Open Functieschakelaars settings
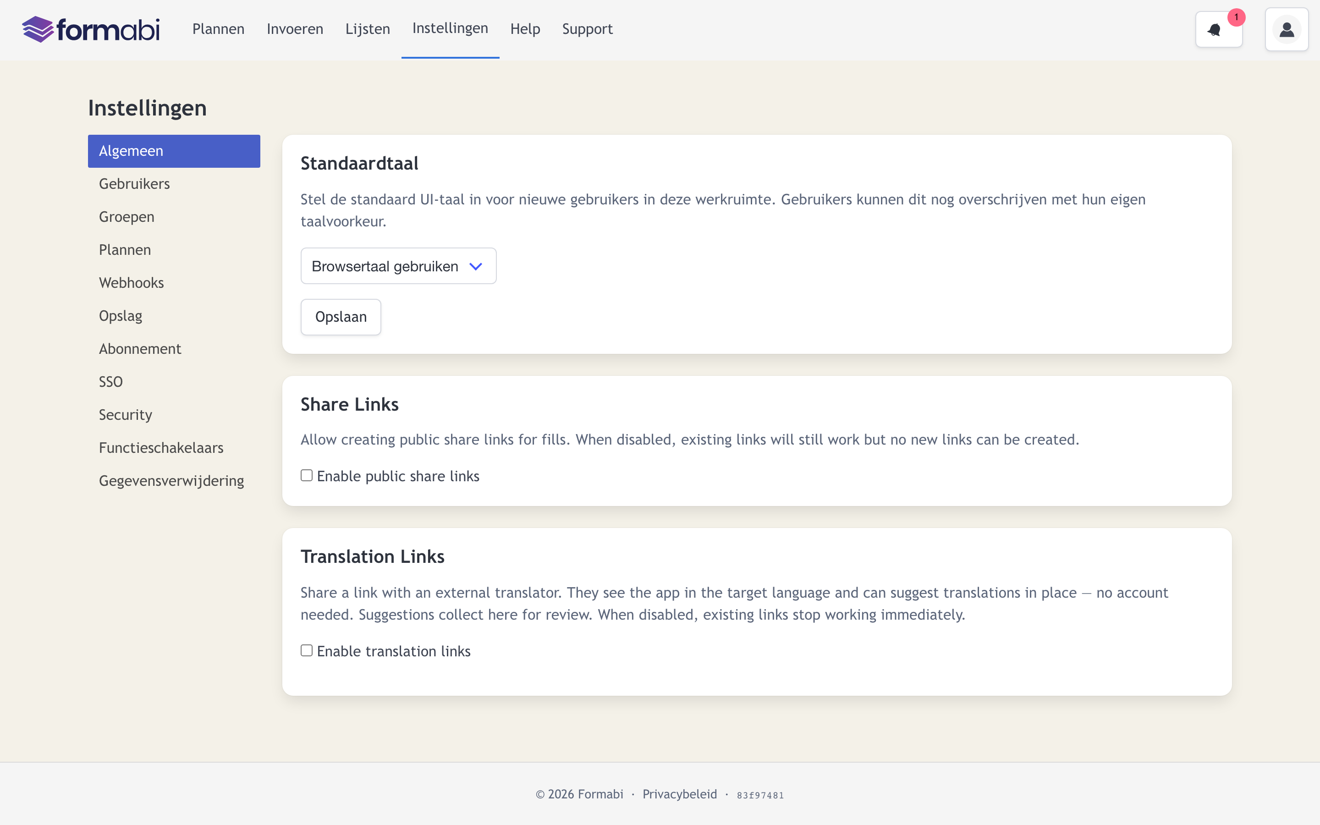The width and height of the screenshot is (1320, 825). point(174,448)
